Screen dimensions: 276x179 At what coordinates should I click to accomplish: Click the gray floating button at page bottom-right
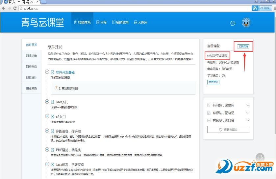(x=260, y=157)
